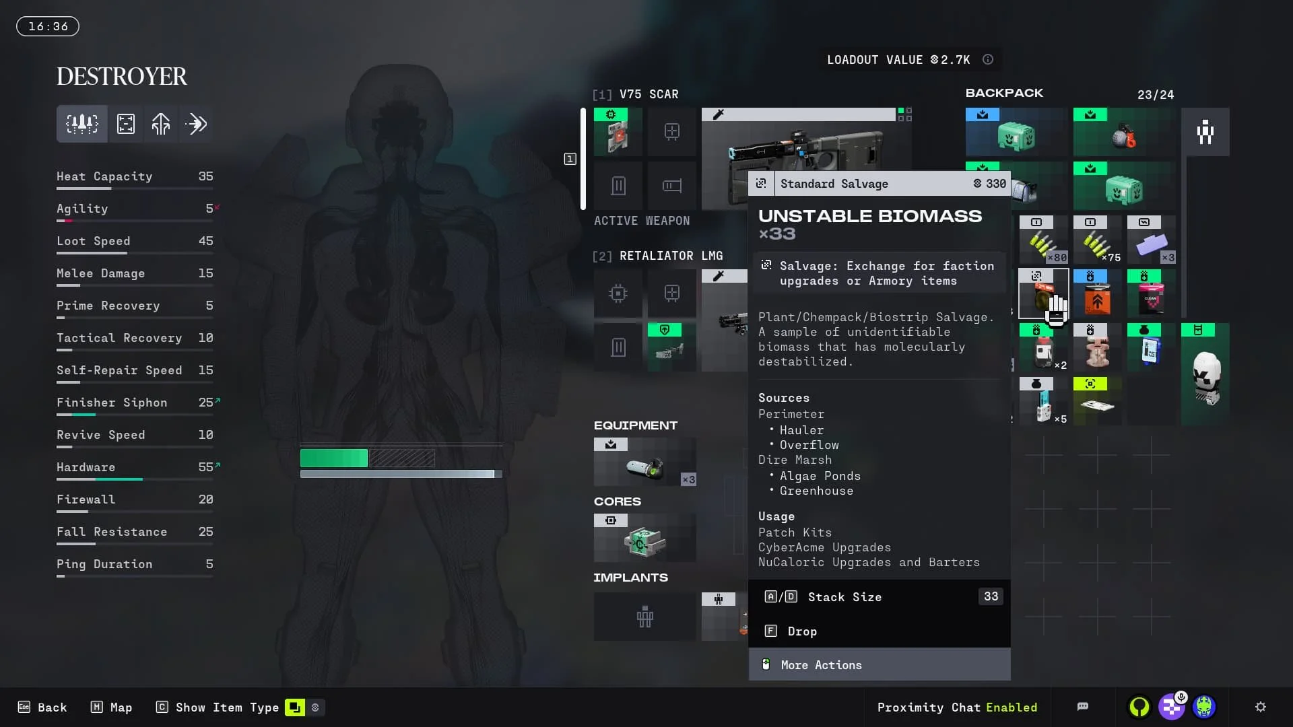Click the empty implant slot icon
This screenshot has height=727, width=1293.
point(644,617)
